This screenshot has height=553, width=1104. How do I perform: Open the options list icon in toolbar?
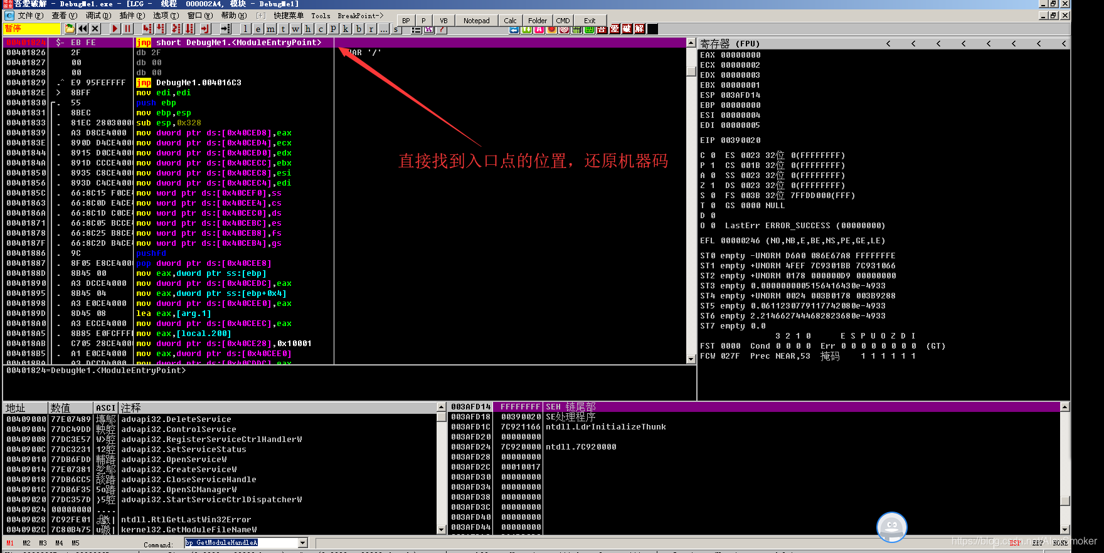[416, 29]
